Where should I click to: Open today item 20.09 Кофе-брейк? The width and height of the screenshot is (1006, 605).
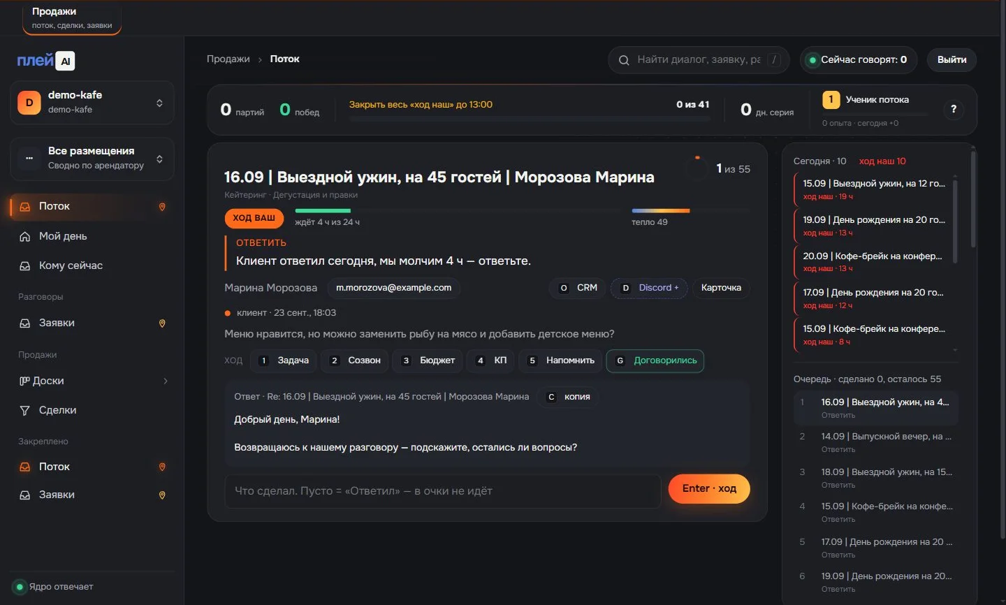[x=872, y=262]
